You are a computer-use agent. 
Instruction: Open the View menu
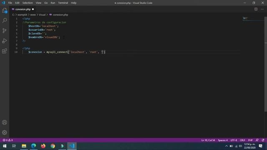(x=38, y=3)
